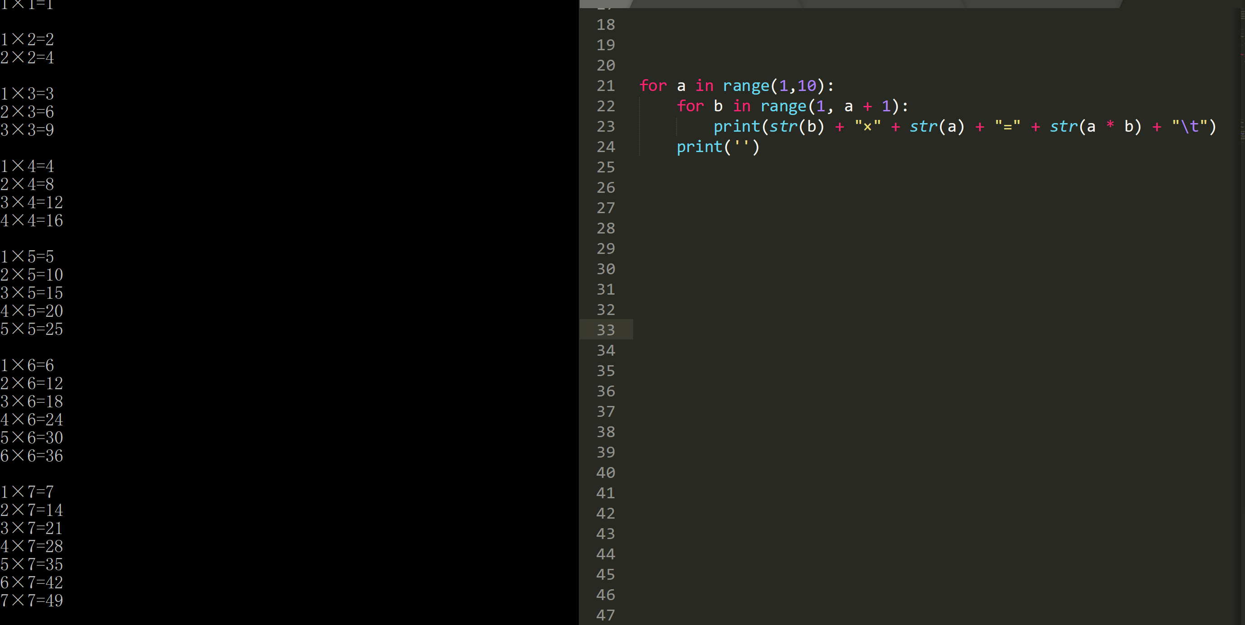Click the outer 'for' keyword on line 21
The width and height of the screenshot is (1245, 625).
pyautogui.click(x=653, y=86)
